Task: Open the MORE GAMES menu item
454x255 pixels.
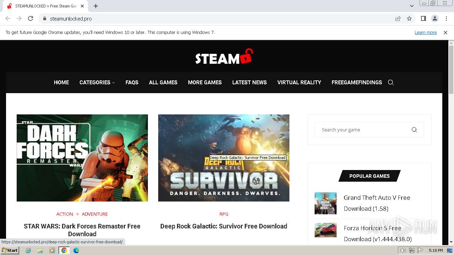Action: point(205,82)
